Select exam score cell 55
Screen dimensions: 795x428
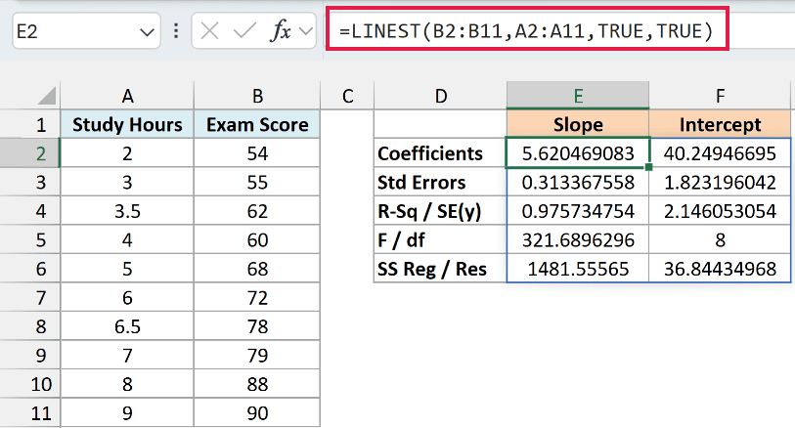tap(257, 183)
